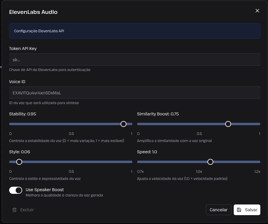Click the Similarity Boost slider handle

(x=228, y=124)
